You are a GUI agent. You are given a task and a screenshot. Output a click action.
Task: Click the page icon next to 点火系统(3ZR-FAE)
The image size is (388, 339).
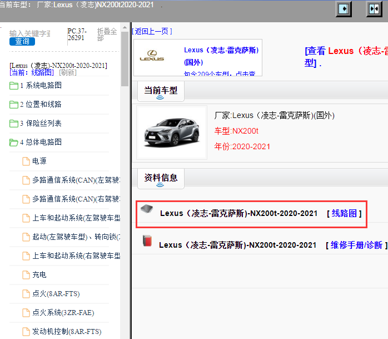[x=26, y=312]
